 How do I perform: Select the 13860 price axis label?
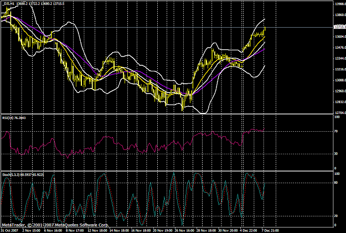click(x=340, y=15)
